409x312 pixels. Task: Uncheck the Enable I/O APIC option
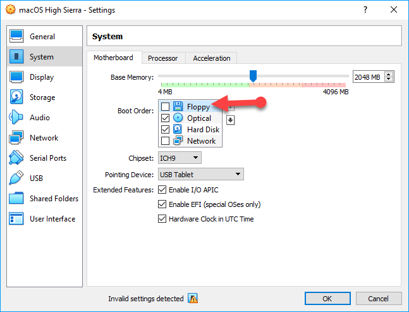(x=162, y=190)
